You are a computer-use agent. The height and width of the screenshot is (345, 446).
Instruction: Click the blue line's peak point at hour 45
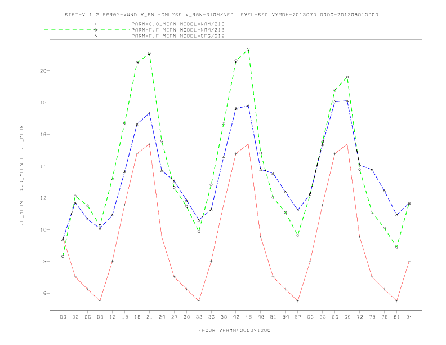(x=248, y=106)
